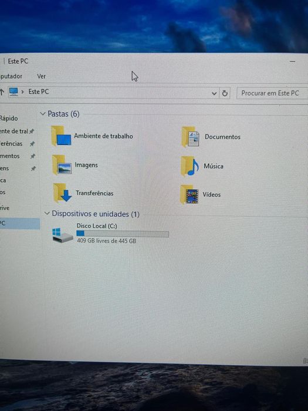The height and width of the screenshot is (411, 308).
Task: Click the pin icon next to Transferências
Action: click(x=32, y=144)
